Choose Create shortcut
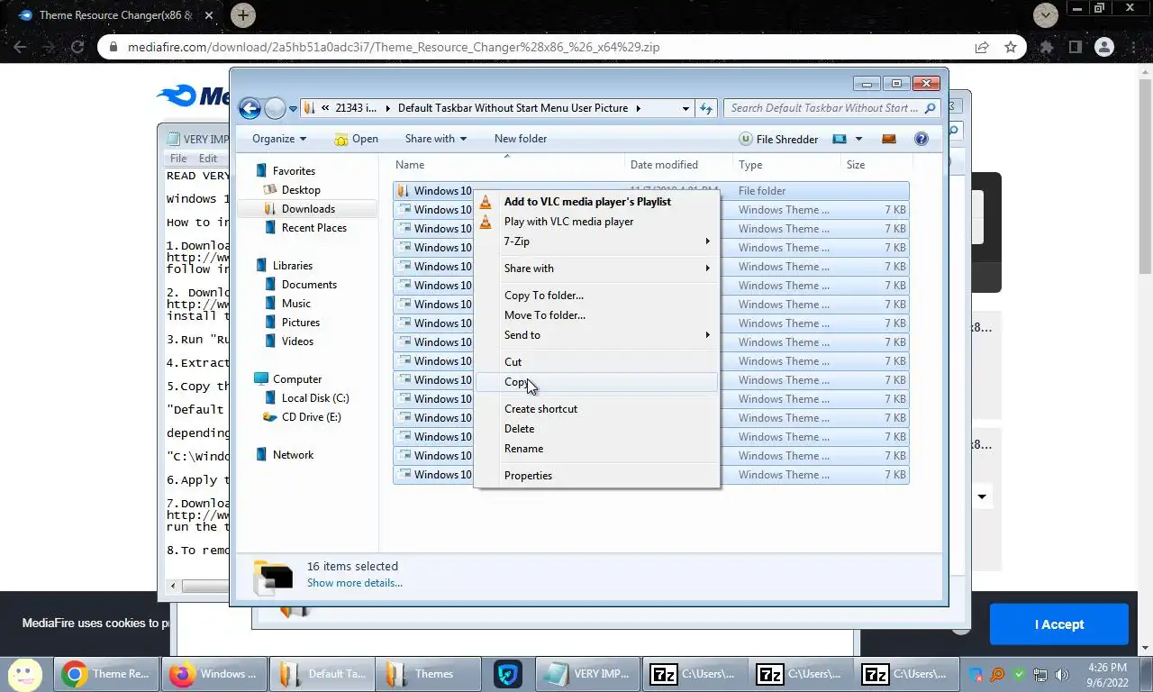This screenshot has width=1153, height=692. 596,409
